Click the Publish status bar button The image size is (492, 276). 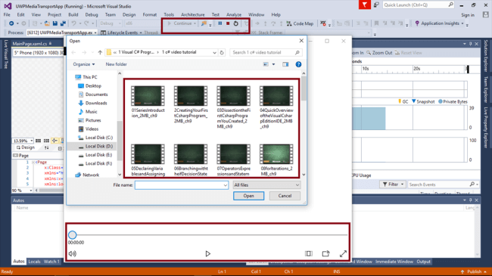[x=474, y=271]
